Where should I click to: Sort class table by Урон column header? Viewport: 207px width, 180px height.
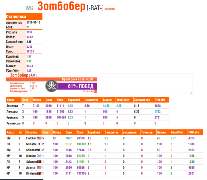(x=61, y=100)
